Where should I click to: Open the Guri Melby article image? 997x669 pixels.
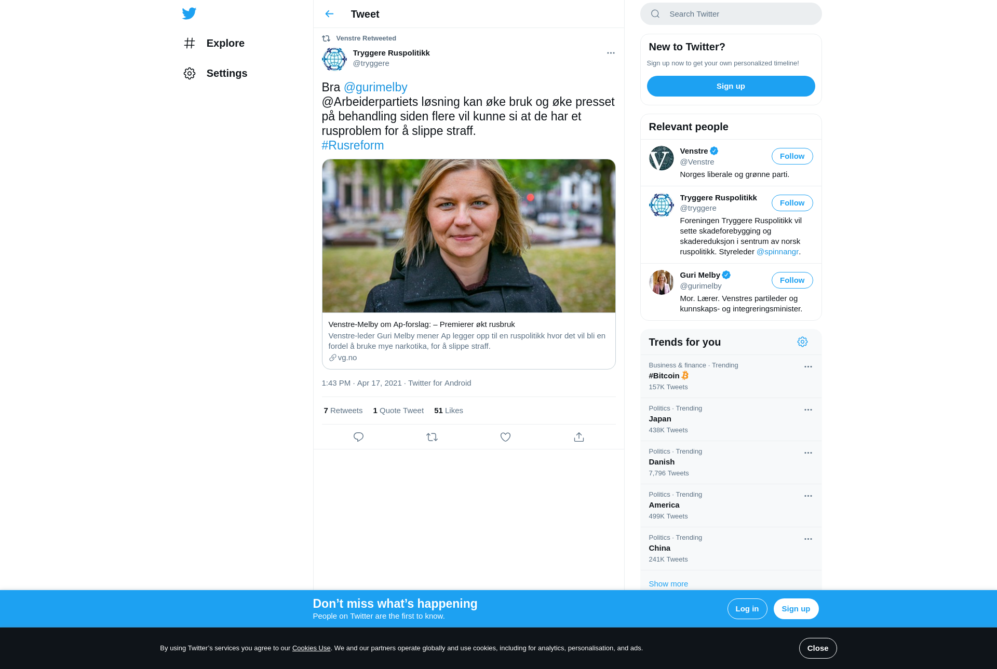coord(468,236)
